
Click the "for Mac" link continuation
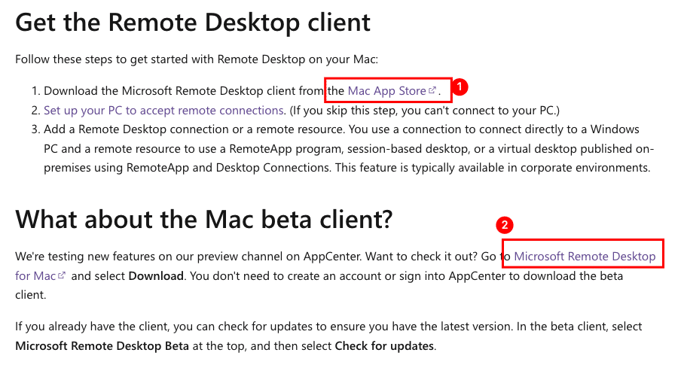[35, 276]
